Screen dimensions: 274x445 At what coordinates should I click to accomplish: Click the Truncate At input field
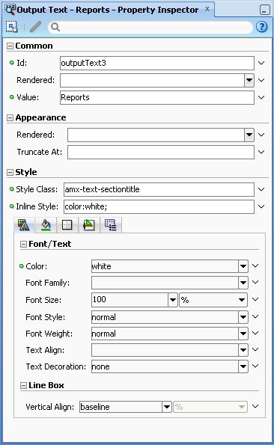(x=161, y=152)
